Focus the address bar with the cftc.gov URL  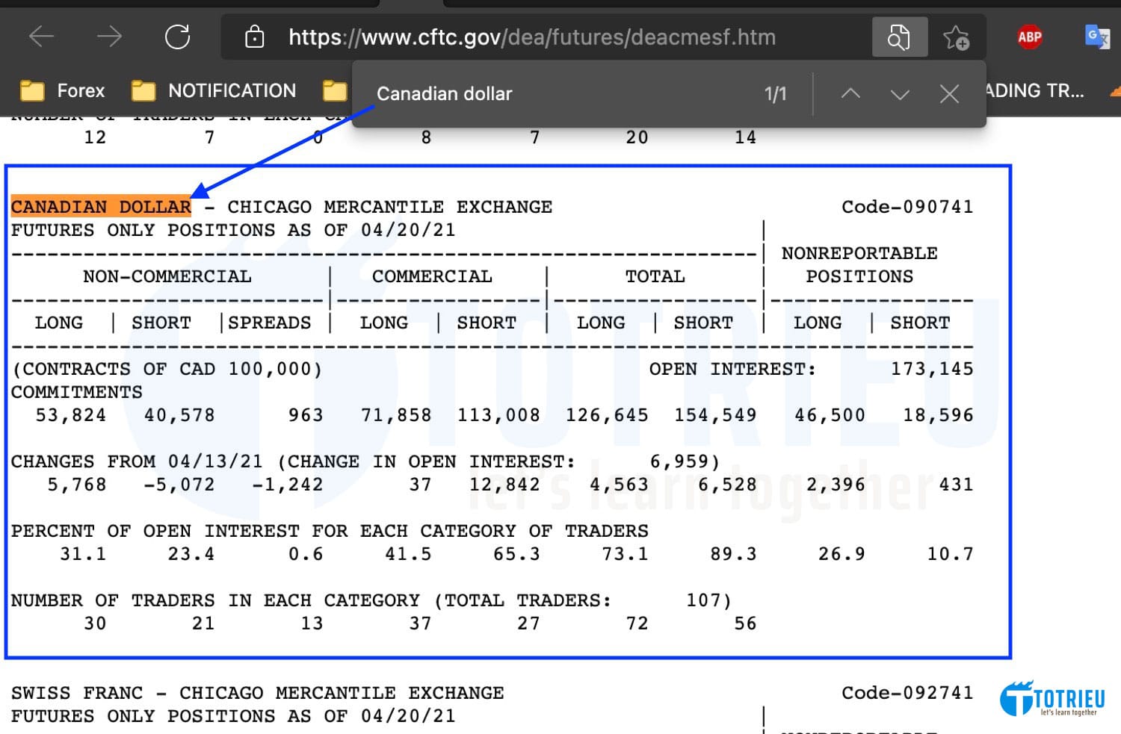531,37
